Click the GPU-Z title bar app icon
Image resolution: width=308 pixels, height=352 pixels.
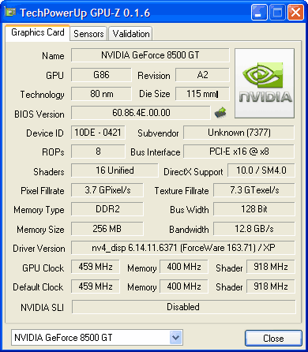pos(10,12)
